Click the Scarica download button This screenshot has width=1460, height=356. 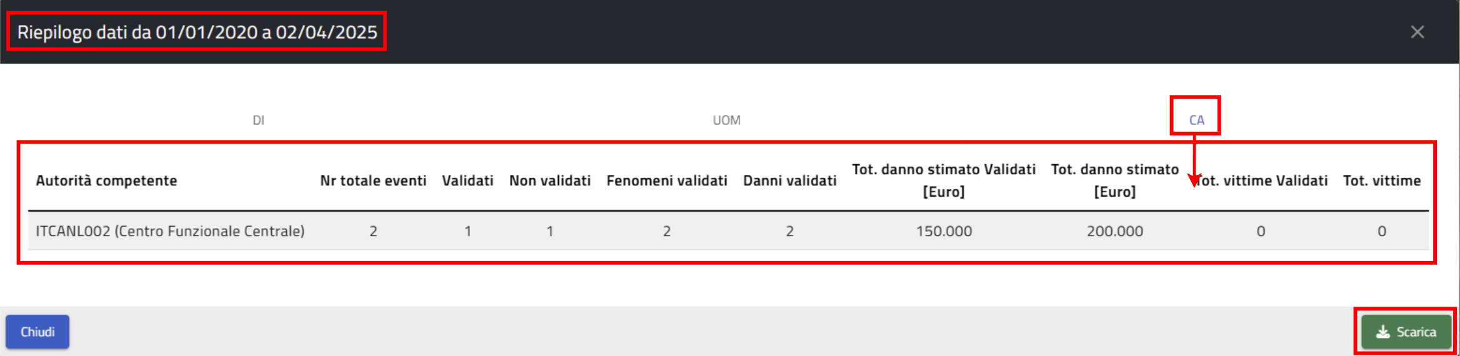pyautogui.click(x=1406, y=332)
